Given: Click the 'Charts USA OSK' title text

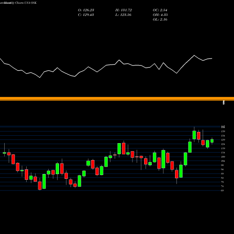Looking at the screenshot, I should point(26,3).
